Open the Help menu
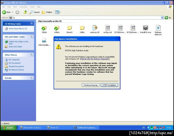Image resolution: width=174 pixels, height=136 pixels. [x=39, y=7]
